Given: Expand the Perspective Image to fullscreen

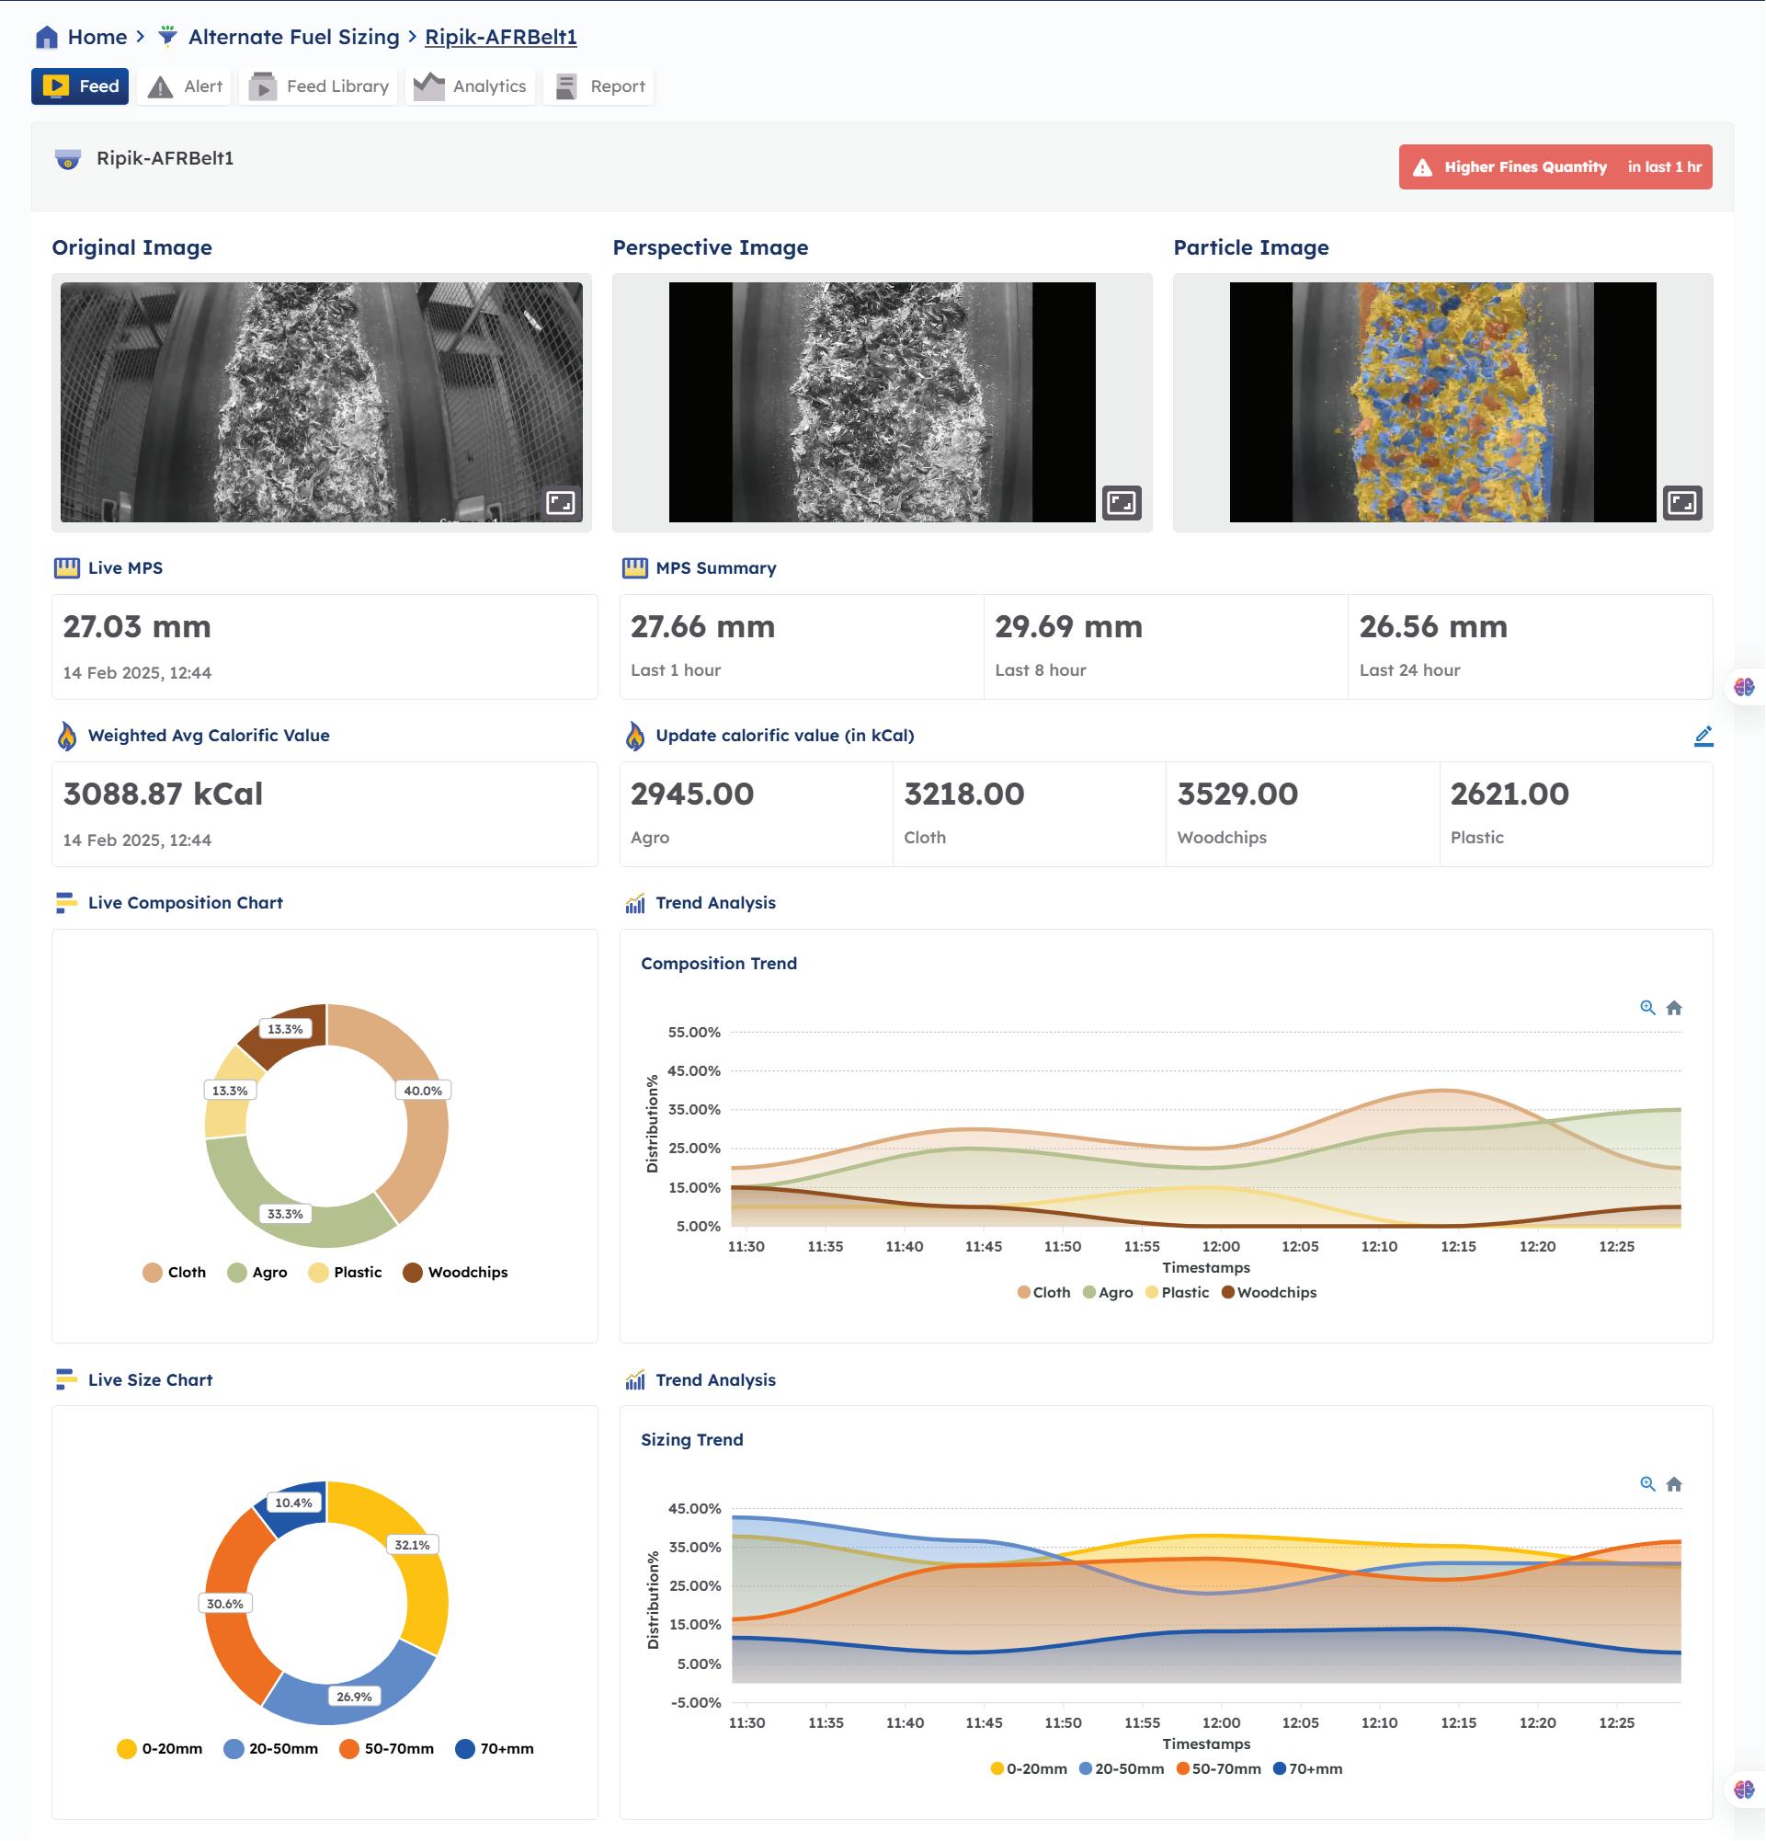Looking at the screenshot, I should click(x=1121, y=502).
